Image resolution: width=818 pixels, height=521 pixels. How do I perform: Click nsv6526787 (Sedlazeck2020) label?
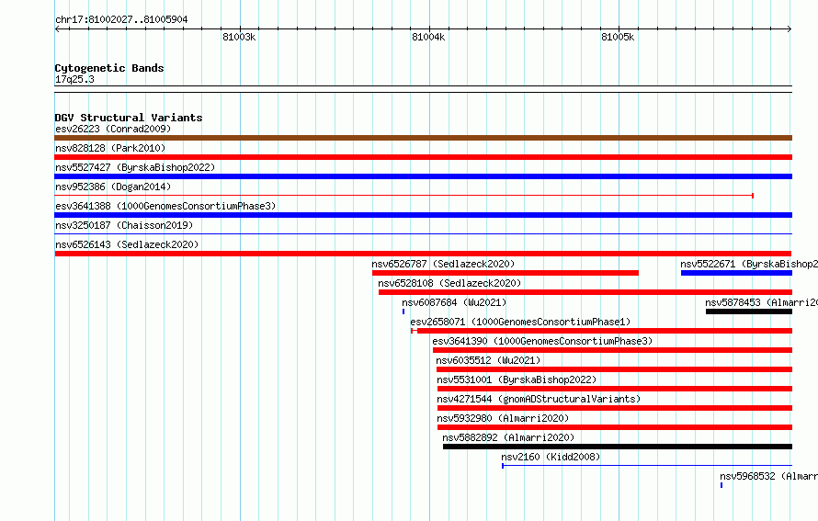pos(443,264)
